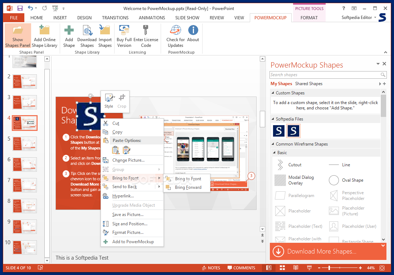Expand Send to Back submenu arrow

pos(159,187)
